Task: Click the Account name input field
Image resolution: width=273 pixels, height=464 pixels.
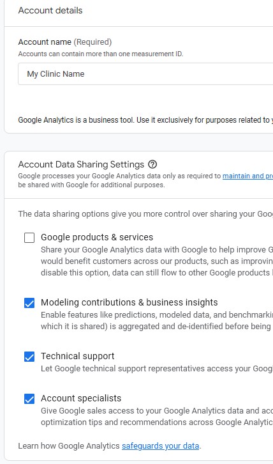Action: [145, 74]
